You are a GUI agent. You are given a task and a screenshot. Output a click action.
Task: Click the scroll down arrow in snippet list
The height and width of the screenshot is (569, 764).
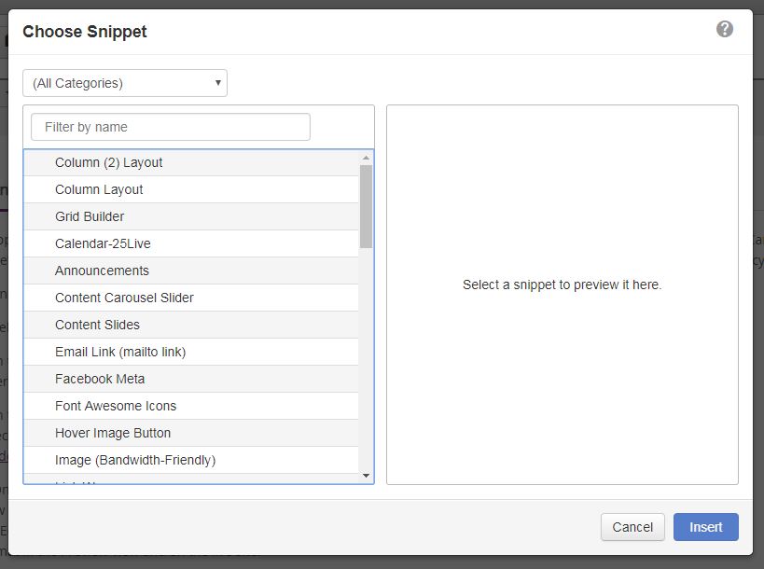coord(366,476)
